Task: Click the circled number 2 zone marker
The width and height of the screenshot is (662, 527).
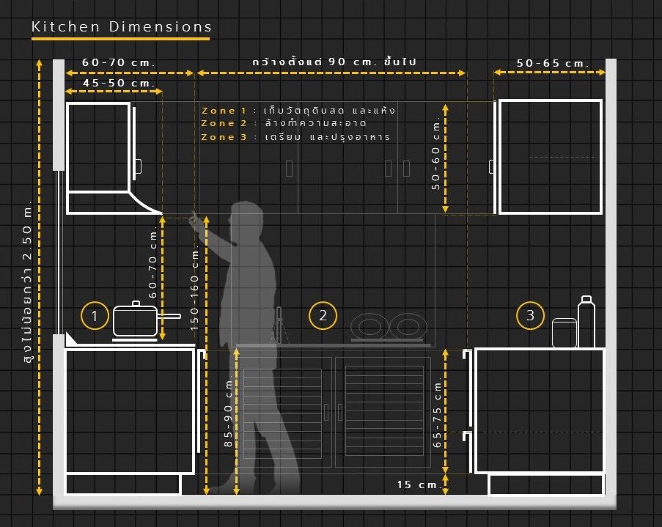Action: [x=323, y=315]
